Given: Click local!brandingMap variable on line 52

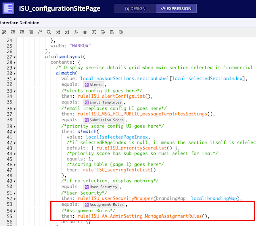Looking at the screenshot, I should click(214, 198).
